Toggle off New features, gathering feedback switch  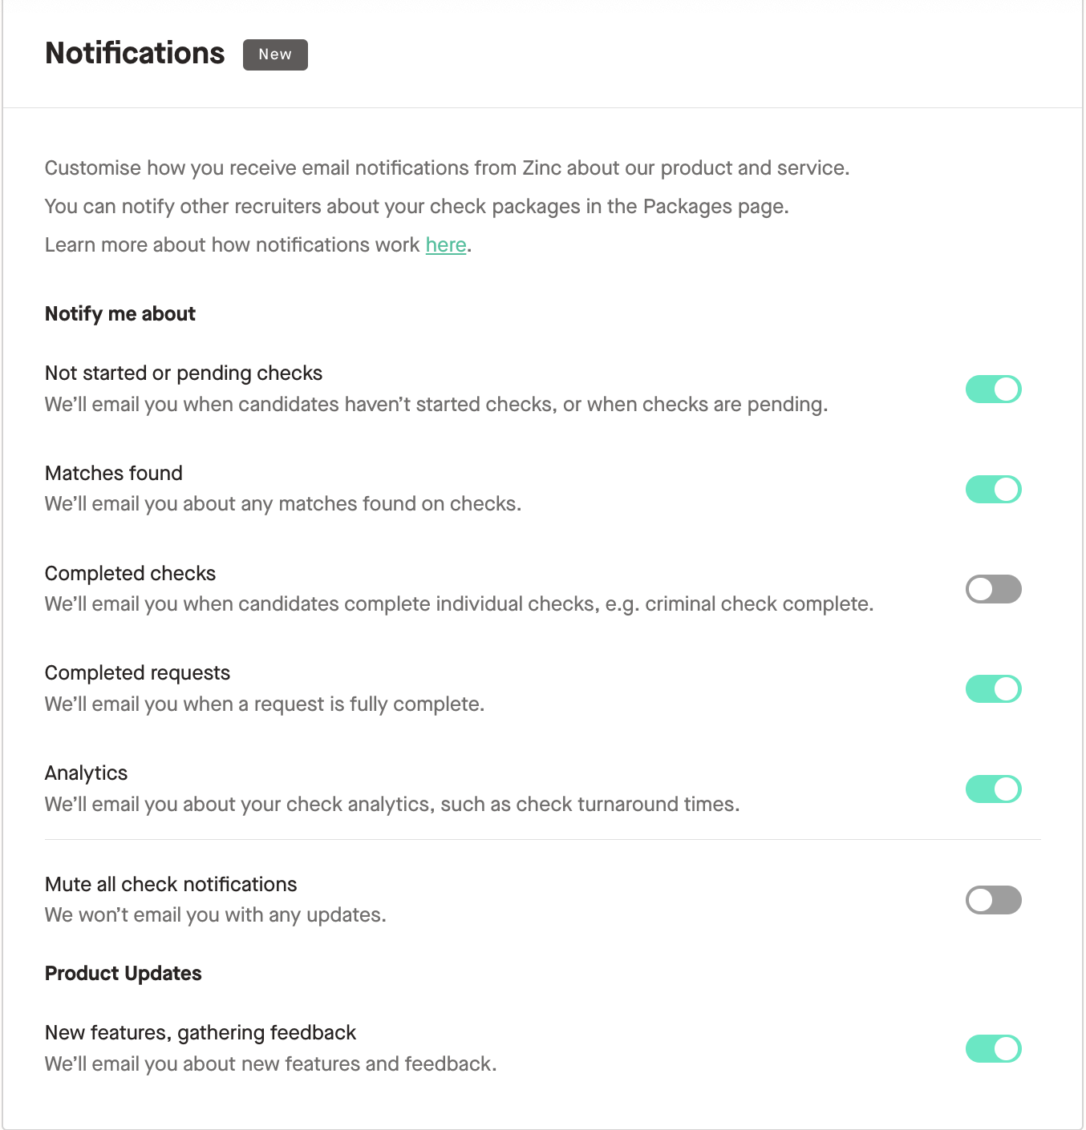[993, 1048]
